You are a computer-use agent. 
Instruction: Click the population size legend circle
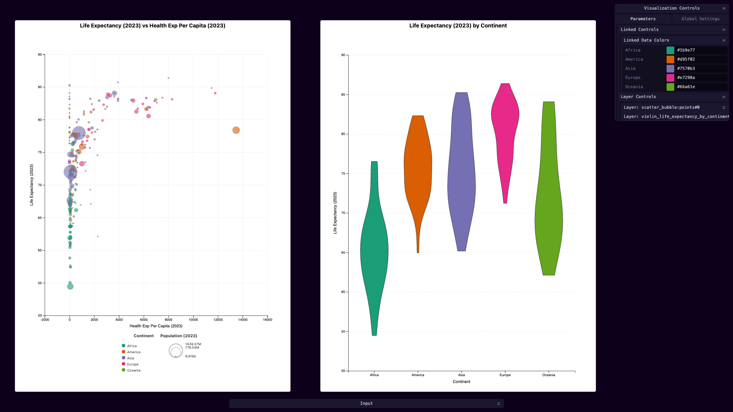coord(176,351)
